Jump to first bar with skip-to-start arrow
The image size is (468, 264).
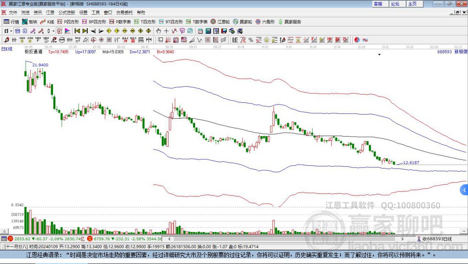coord(77,31)
